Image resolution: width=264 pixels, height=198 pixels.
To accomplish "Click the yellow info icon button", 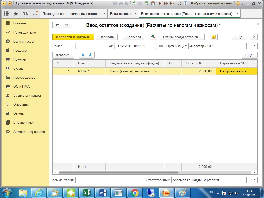I will (x=213, y=37).
